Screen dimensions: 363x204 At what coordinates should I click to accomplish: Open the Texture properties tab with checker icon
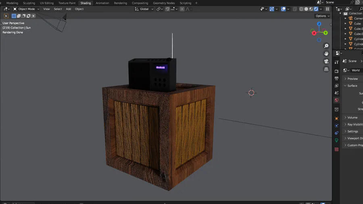coord(337,150)
